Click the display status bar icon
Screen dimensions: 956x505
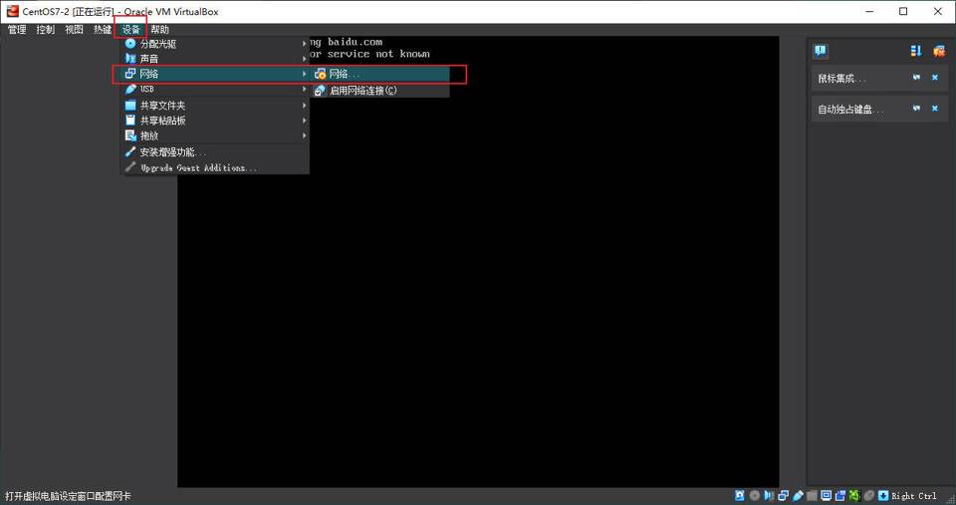[827, 495]
